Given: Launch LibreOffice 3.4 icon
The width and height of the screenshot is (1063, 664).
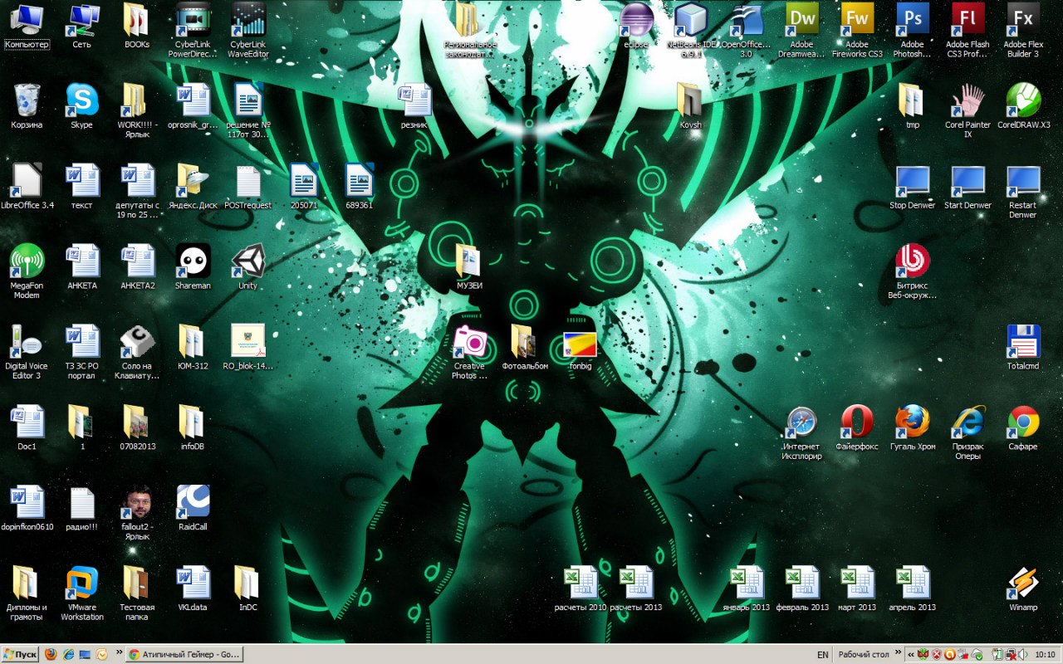Looking at the screenshot, I should 27,187.
